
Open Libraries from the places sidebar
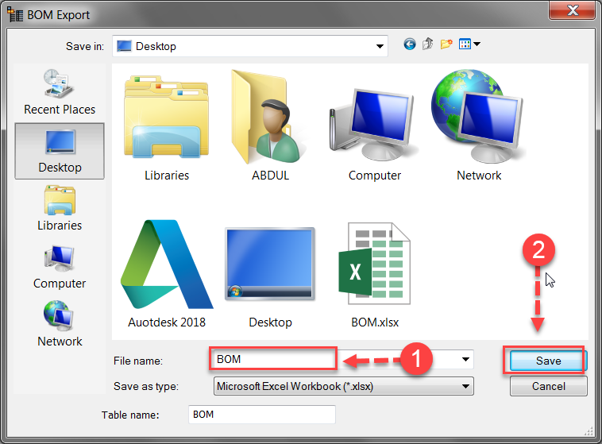[60, 208]
